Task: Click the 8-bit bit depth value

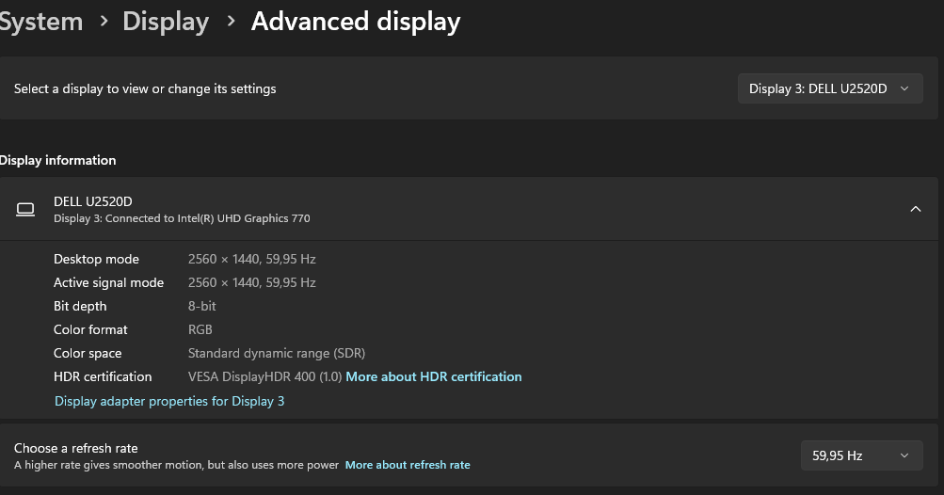Action: (201, 306)
